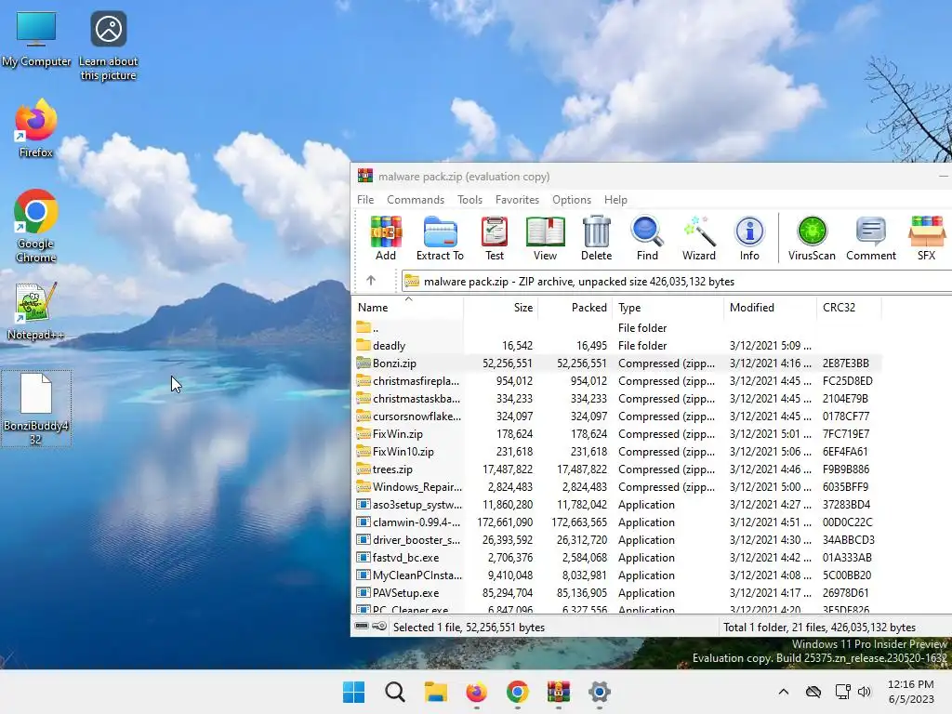Select the deadly folder row
Screen dimensions: 952x714
(x=617, y=346)
